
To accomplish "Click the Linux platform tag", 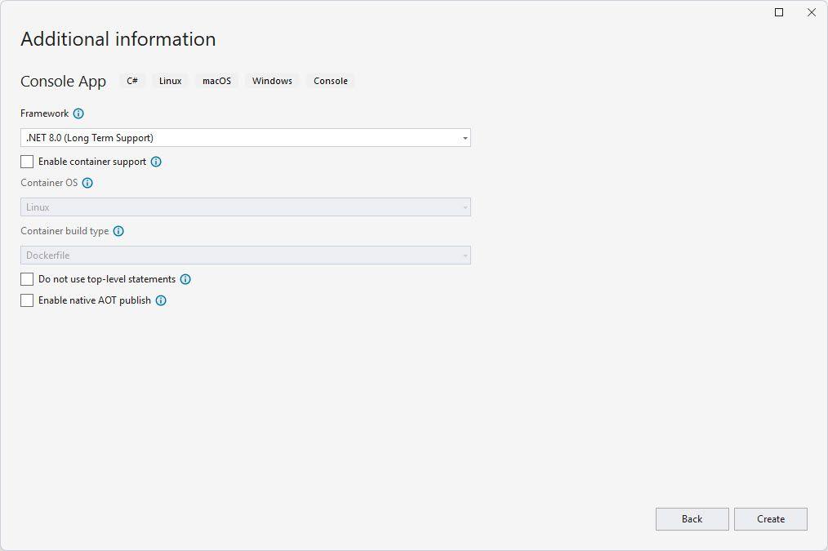I will coord(170,81).
